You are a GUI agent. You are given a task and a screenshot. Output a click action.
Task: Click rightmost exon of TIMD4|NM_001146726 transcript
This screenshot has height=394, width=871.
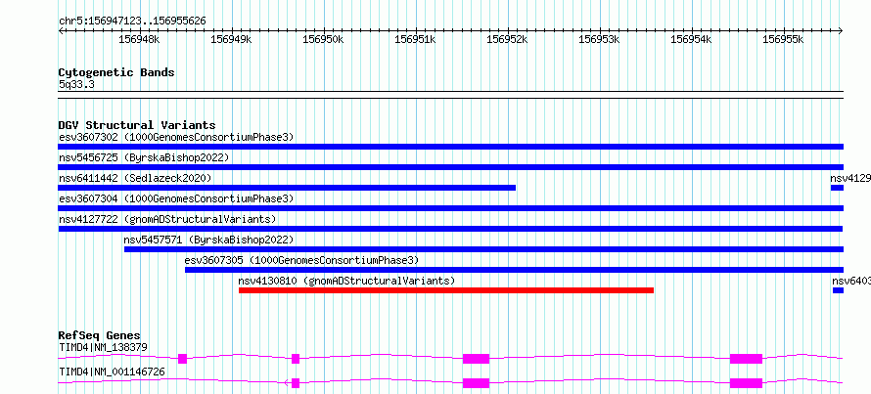point(746,383)
